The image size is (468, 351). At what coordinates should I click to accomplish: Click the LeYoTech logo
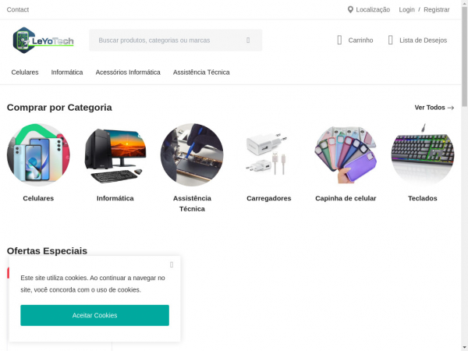tap(43, 40)
